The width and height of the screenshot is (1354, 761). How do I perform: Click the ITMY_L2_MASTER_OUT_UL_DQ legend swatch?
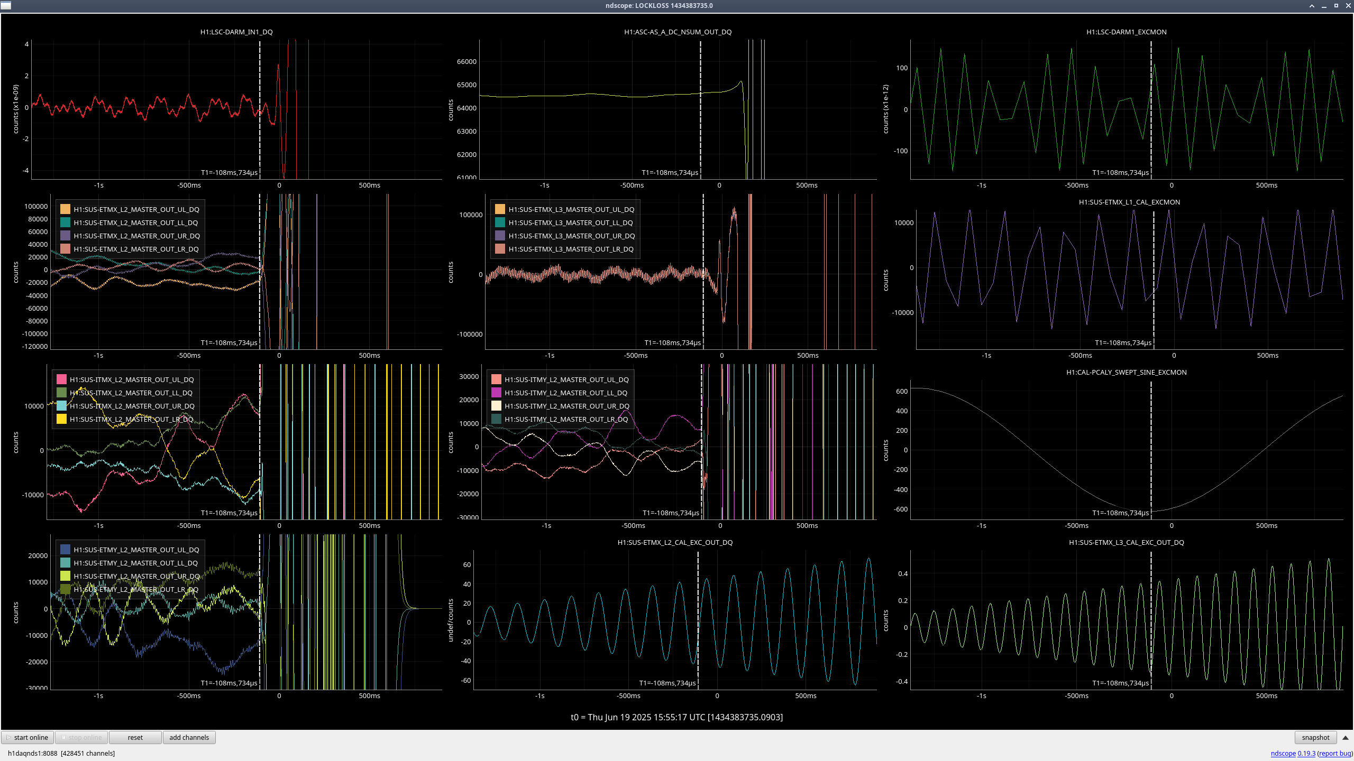point(496,379)
